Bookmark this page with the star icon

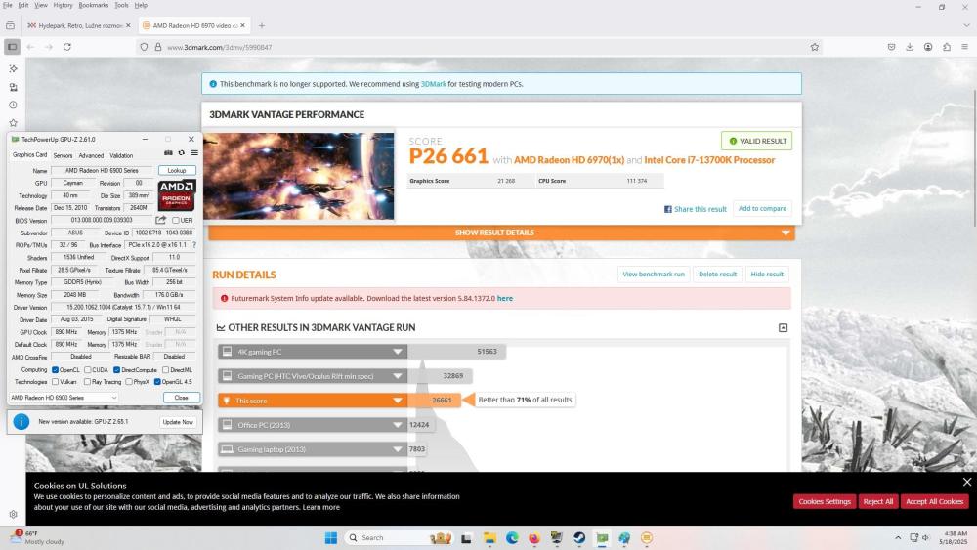[x=815, y=47]
